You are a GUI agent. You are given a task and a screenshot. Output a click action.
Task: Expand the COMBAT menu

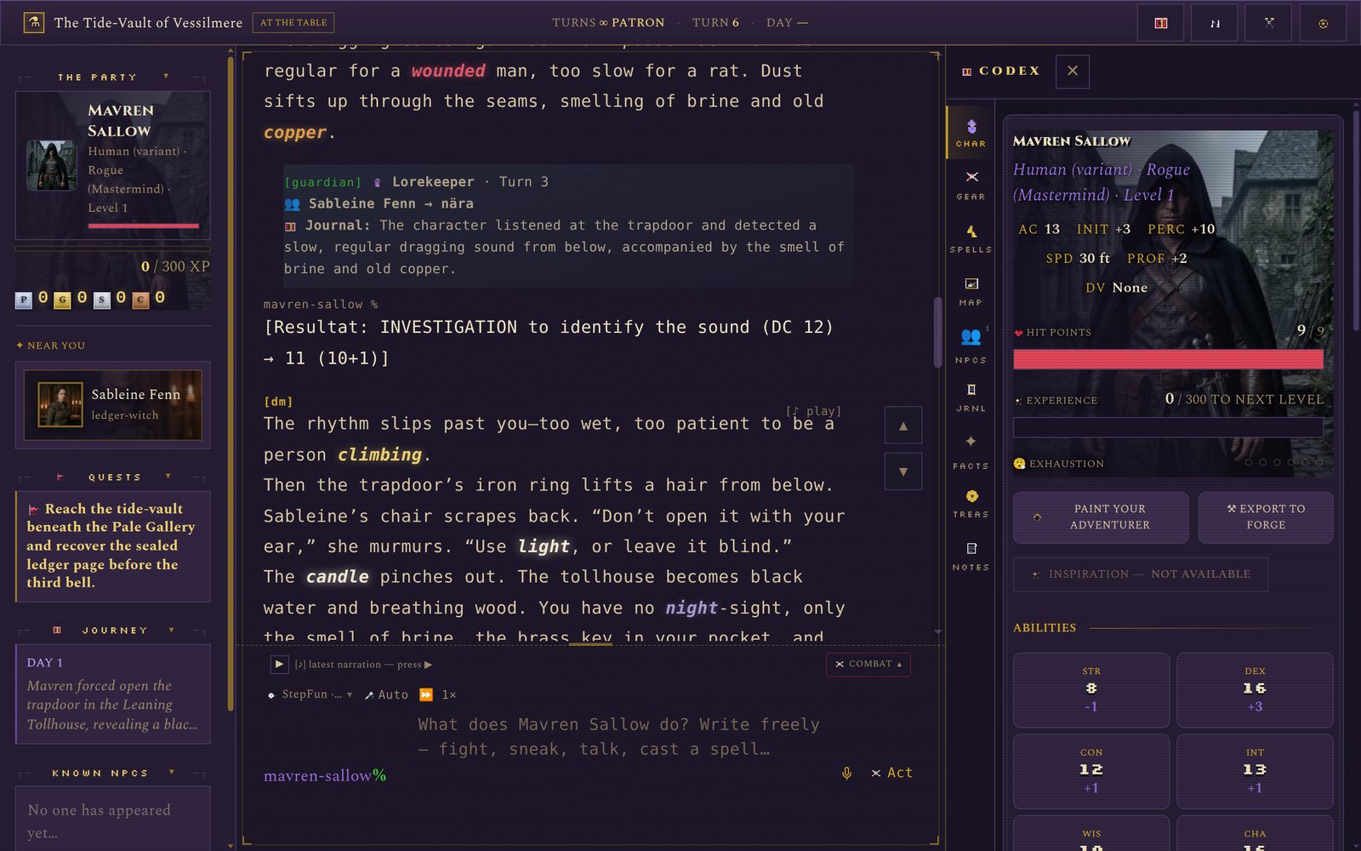pyautogui.click(x=868, y=664)
